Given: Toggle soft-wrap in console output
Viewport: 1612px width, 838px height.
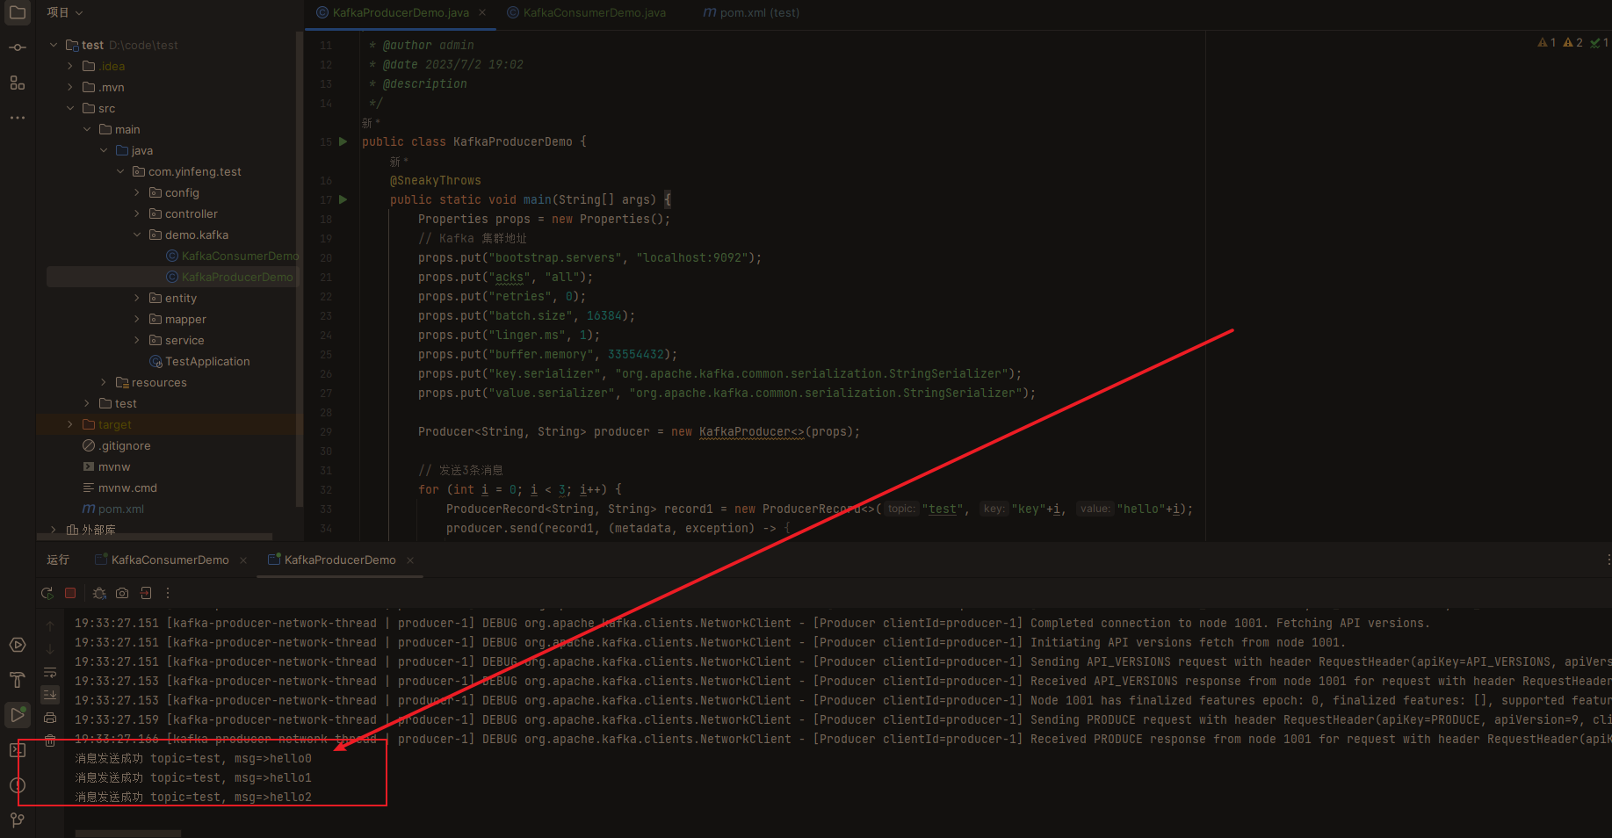Looking at the screenshot, I should [50, 672].
